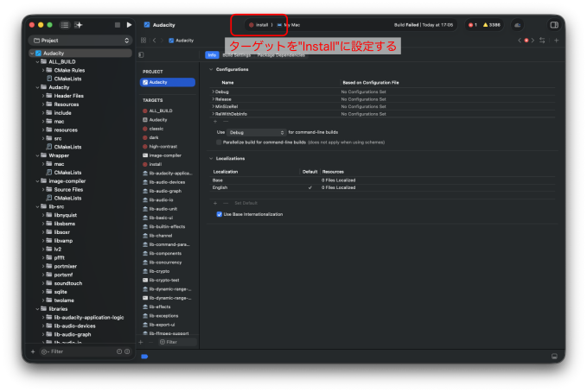Expand the Release configuration row

click(213, 99)
